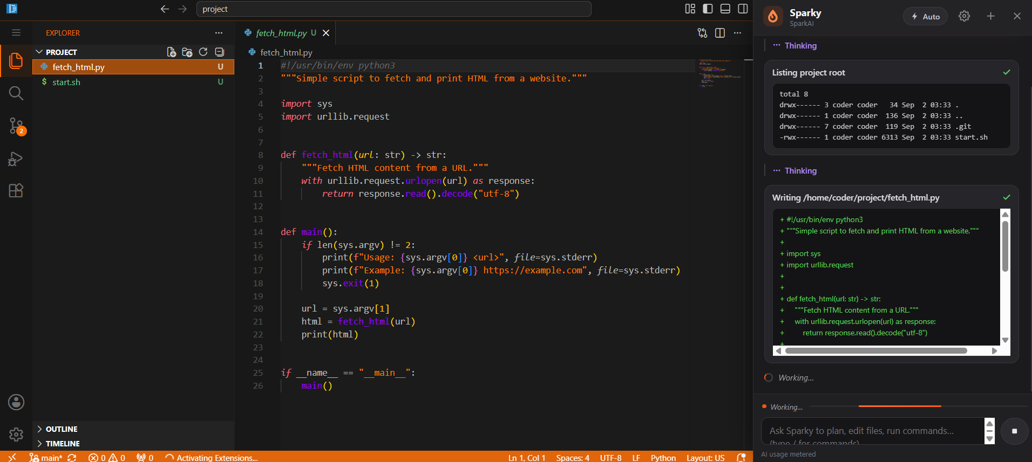Open the Explorer view in activity bar
Image resolution: width=1032 pixels, height=462 pixels.
click(x=16, y=60)
